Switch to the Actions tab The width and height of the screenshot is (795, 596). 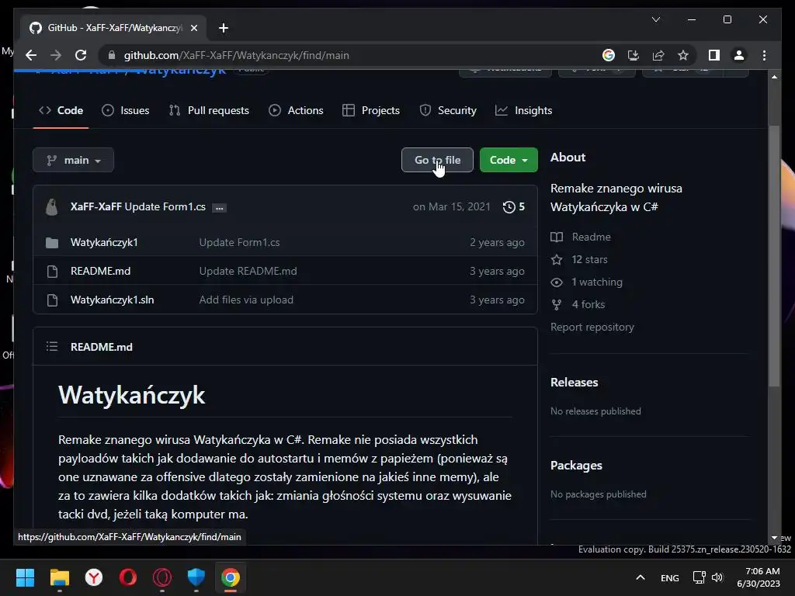click(296, 110)
